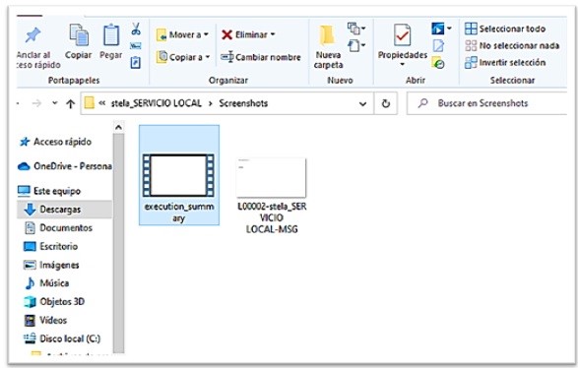Open Escritorio in navigation pane
Screen dimensions: 578x368
[x=51, y=246]
